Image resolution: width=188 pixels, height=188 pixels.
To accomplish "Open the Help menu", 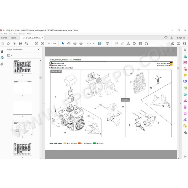I will (29, 34).
